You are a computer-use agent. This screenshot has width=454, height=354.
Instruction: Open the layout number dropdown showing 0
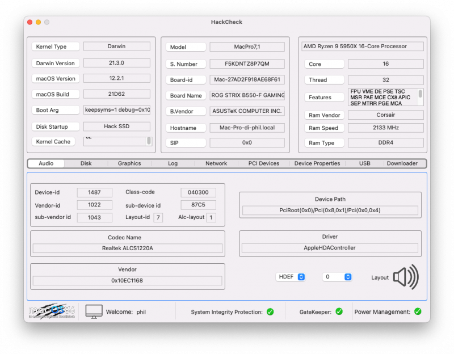(x=338, y=277)
